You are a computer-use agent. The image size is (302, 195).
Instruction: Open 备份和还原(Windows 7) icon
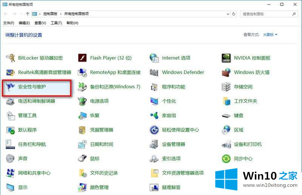tap(82, 87)
